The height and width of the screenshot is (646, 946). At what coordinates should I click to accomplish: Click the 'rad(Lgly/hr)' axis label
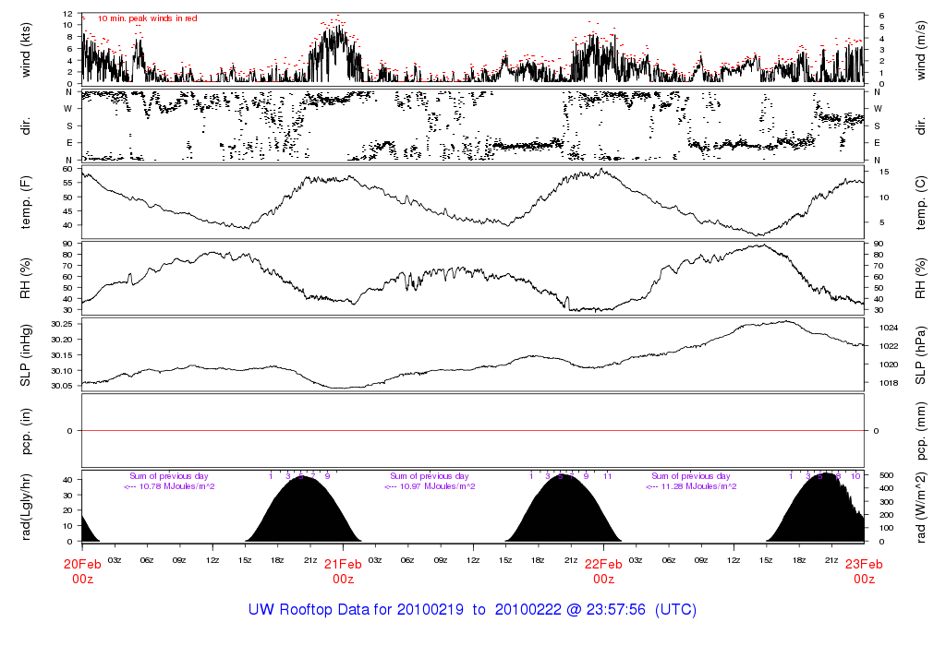pos(27,507)
